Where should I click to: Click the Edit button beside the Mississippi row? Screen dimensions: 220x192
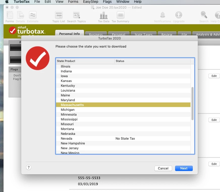[x=214, y=120]
